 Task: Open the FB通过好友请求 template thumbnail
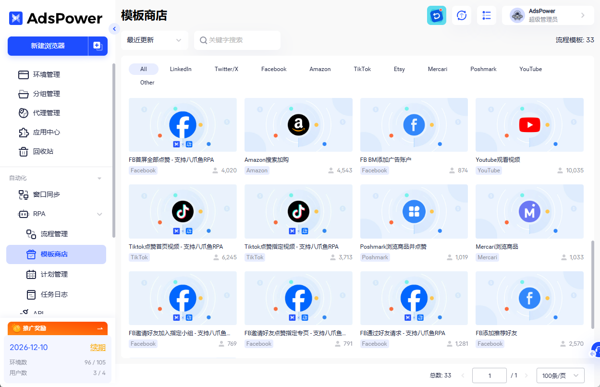point(414,298)
